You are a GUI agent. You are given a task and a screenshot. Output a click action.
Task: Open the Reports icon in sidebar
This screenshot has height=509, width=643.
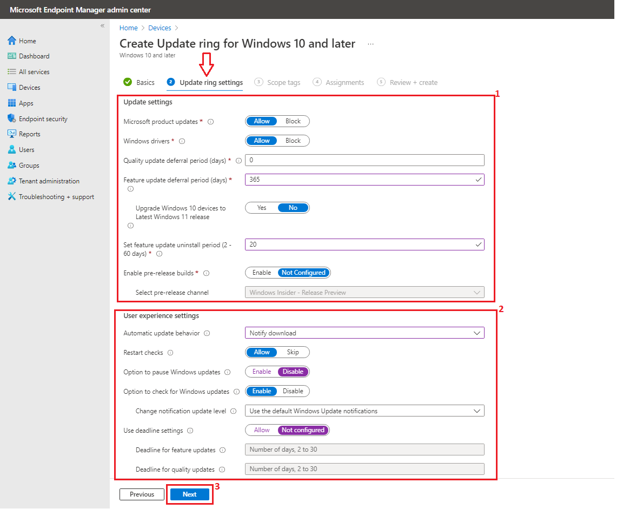point(12,134)
